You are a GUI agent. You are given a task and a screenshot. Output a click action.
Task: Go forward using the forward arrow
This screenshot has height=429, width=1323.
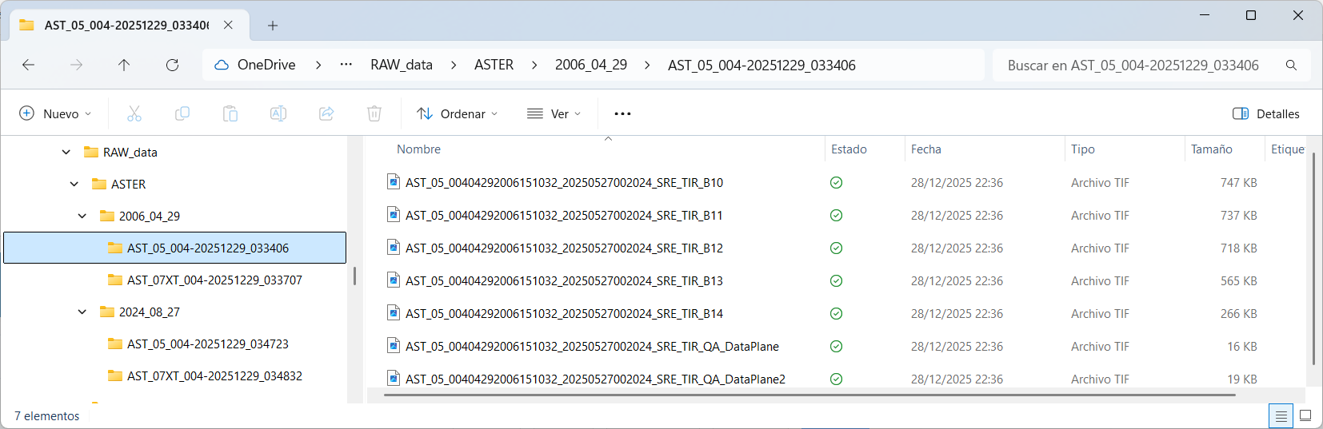point(77,65)
